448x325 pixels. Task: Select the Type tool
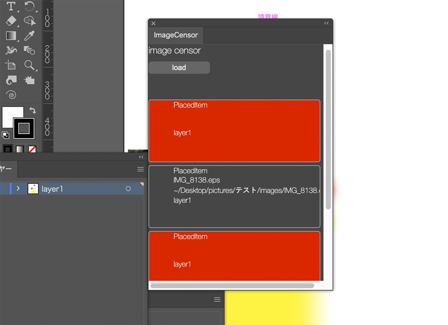11,6
